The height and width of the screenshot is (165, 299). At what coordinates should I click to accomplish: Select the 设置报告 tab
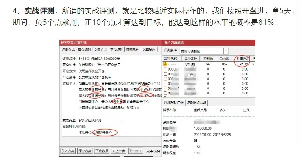[149, 50]
